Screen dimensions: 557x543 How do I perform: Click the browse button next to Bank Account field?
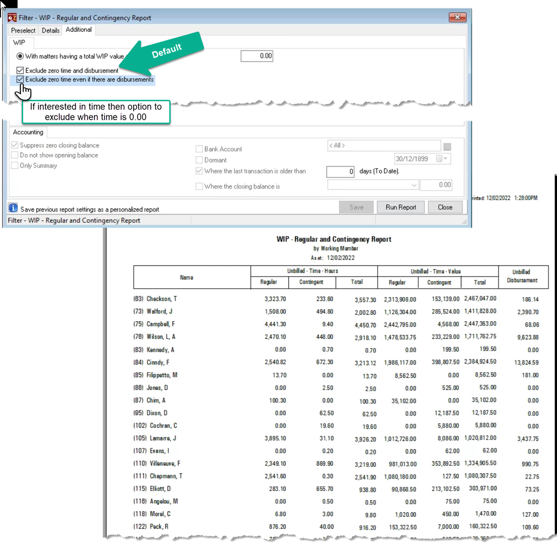click(447, 147)
